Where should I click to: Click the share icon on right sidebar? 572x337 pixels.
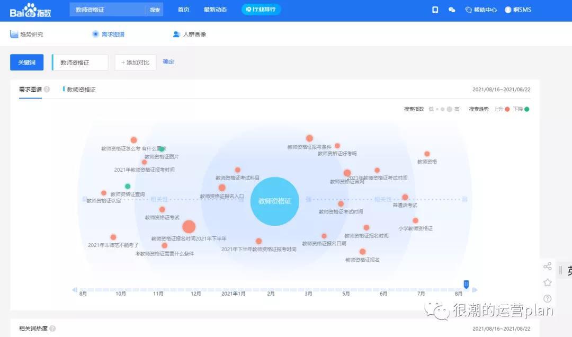coord(548,267)
